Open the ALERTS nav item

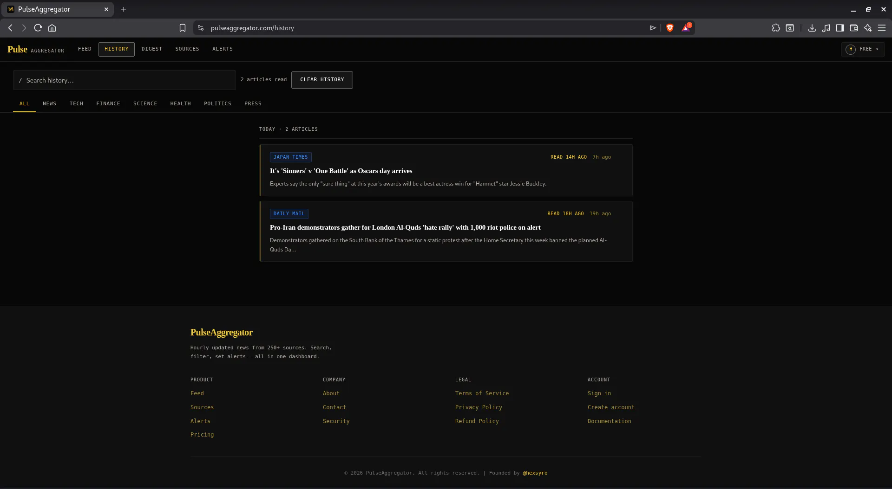[x=223, y=49]
